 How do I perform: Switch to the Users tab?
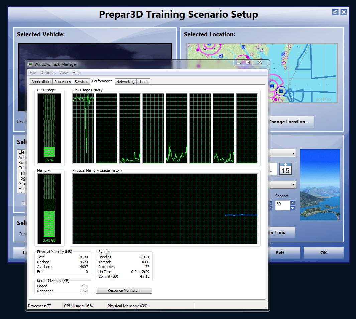(143, 82)
